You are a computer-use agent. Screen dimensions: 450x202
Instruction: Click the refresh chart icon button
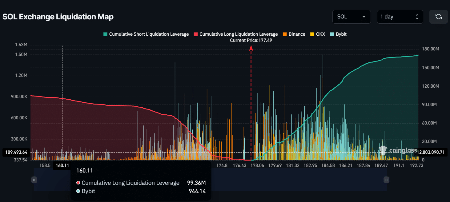point(439,17)
